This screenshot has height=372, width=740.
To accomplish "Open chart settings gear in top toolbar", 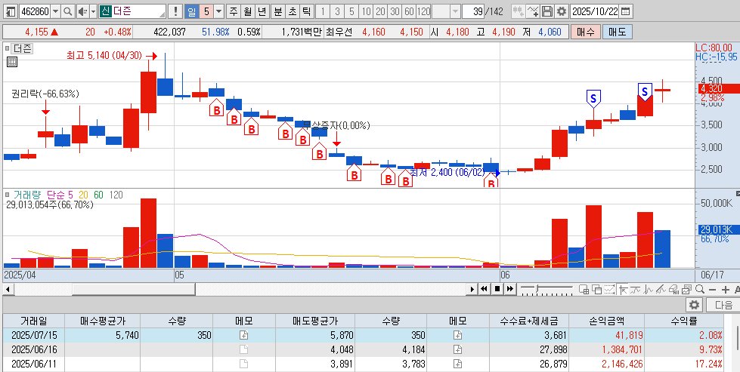I will (x=562, y=12).
